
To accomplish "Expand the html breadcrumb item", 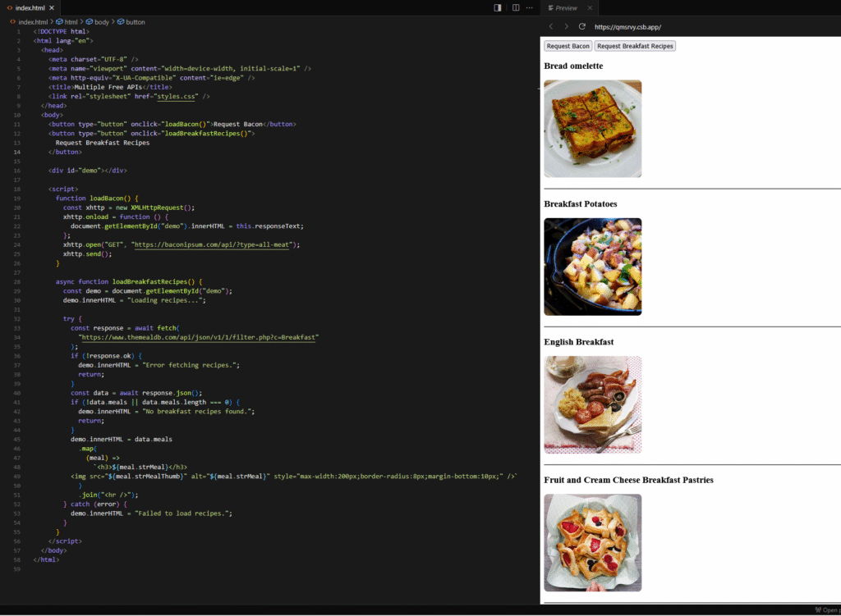I will [x=71, y=21].
